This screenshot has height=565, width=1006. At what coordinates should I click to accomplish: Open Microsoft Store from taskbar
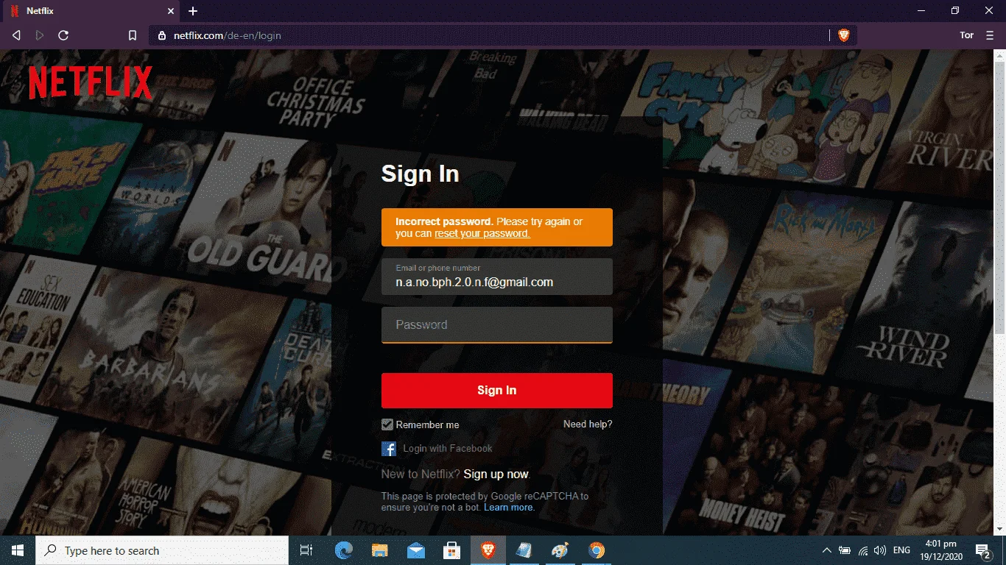pos(451,550)
